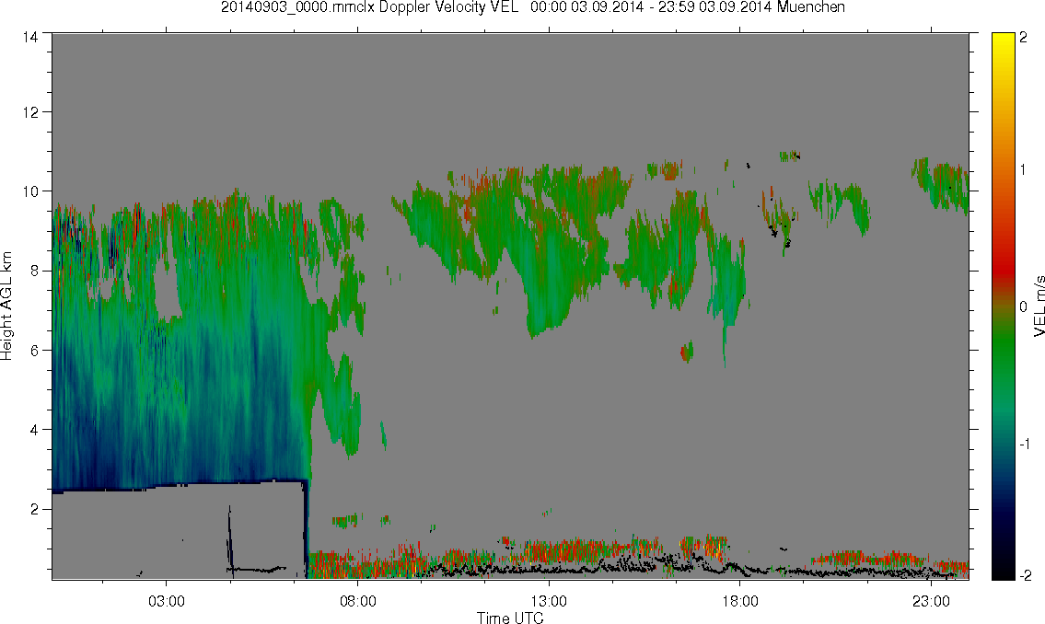The width and height of the screenshot is (1045, 624).
Task: Click the height label '6'
Action: pyautogui.click(x=34, y=351)
